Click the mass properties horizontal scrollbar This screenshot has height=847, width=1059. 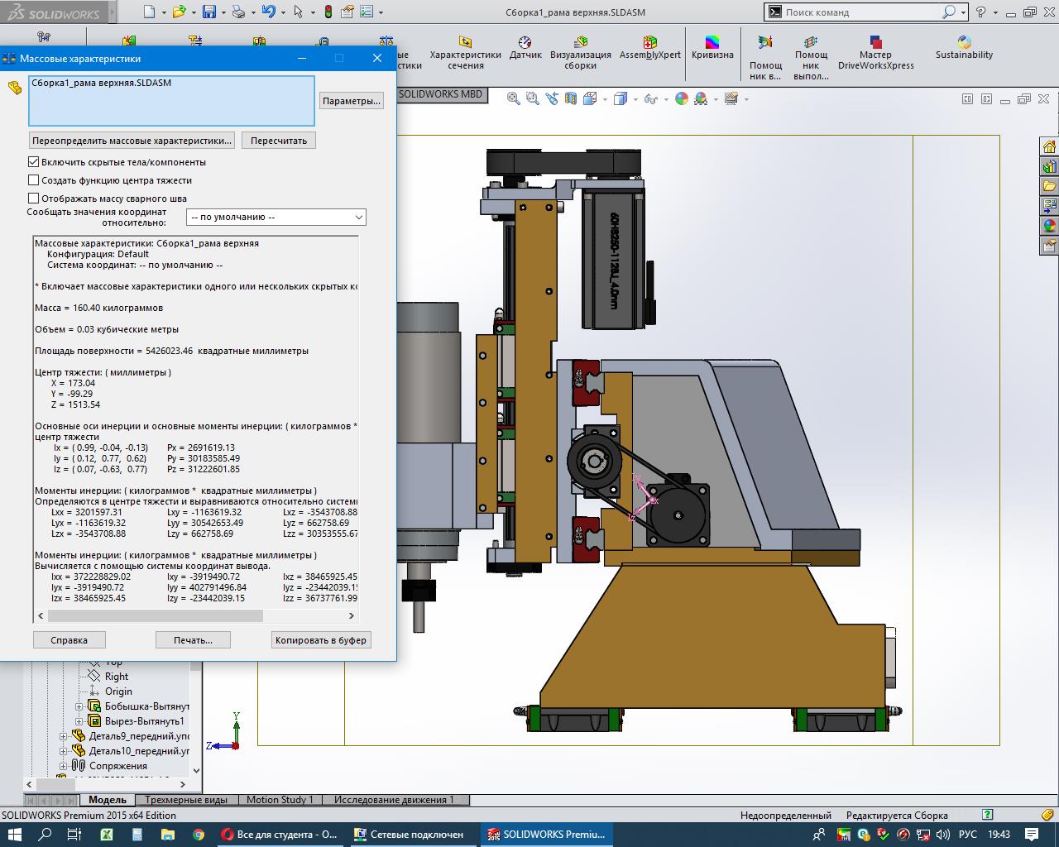(x=156, y=616)
